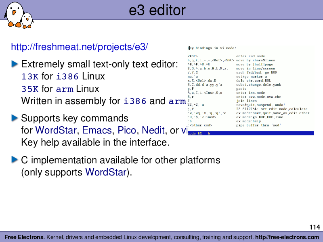Click the '<ESC>' key binding row
The width and height of the screenshot is (323, 242).
point(226,56)
